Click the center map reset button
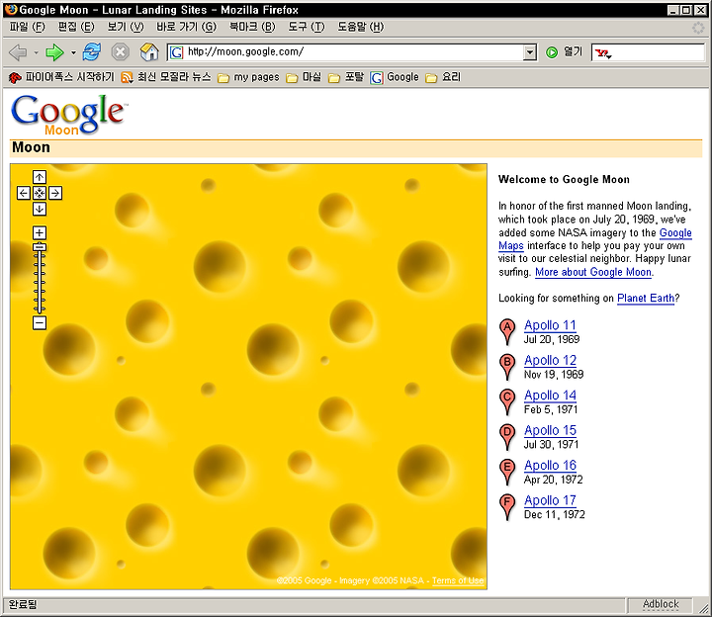Viewport: 712px width, 617px height. coord(40,193)
